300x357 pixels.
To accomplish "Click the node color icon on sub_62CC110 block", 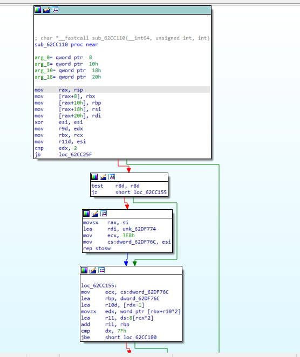I will pos(38,10).
